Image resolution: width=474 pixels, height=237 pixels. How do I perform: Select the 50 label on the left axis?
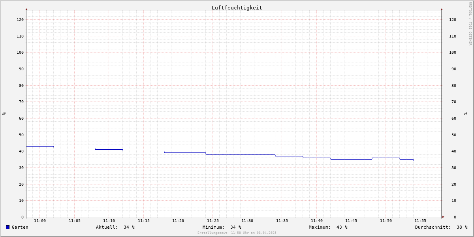(21, 135)
